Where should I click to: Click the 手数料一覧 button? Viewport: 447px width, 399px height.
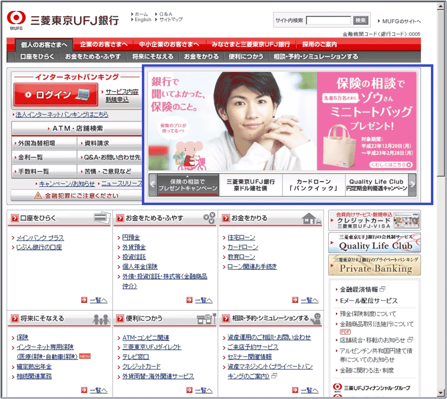pos(44,171)
